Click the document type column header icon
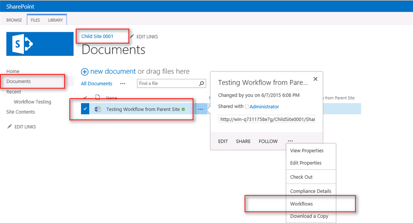The width and height of the screenshot is (413, 223). pos(98,97)
